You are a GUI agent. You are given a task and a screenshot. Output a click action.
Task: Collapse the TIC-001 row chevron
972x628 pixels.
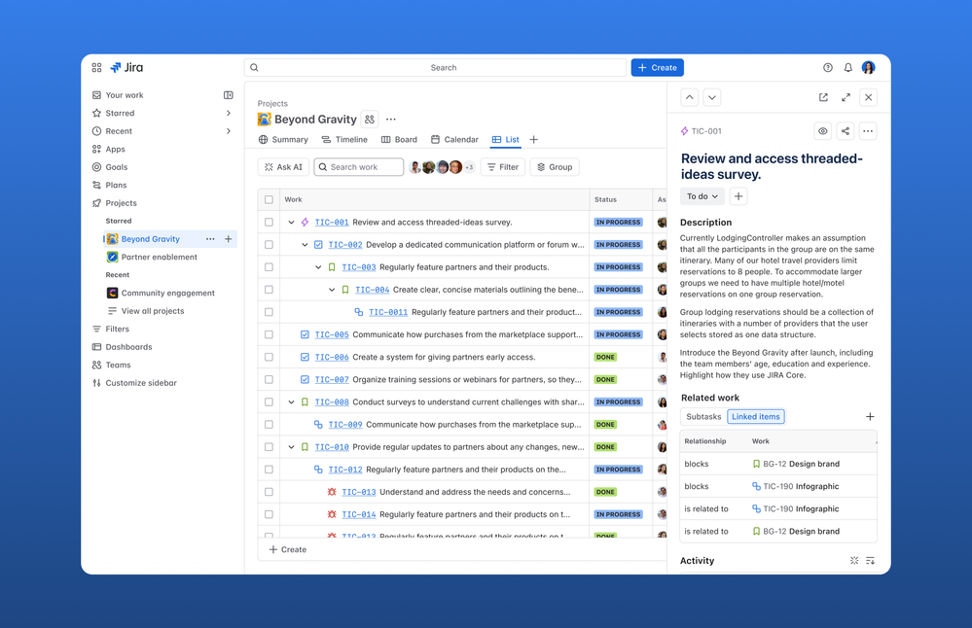click(291, 222)
